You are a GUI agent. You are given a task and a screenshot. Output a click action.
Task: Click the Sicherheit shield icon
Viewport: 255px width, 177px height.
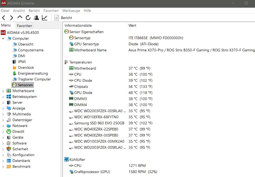coord(9,149)
